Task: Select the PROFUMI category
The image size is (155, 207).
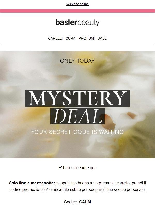Action: click(87, 38)
